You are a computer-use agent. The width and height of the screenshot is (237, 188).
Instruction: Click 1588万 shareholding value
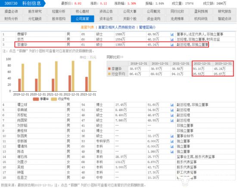point(120,34)
